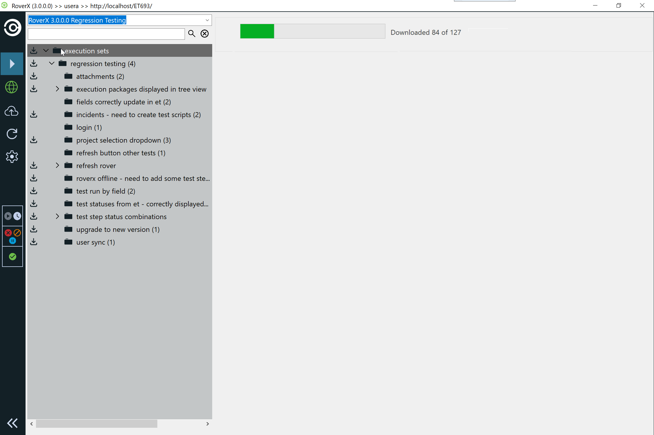Collapse sidebar with double chevron icon
Screen dimensions: 654x435
click(12, 423)
